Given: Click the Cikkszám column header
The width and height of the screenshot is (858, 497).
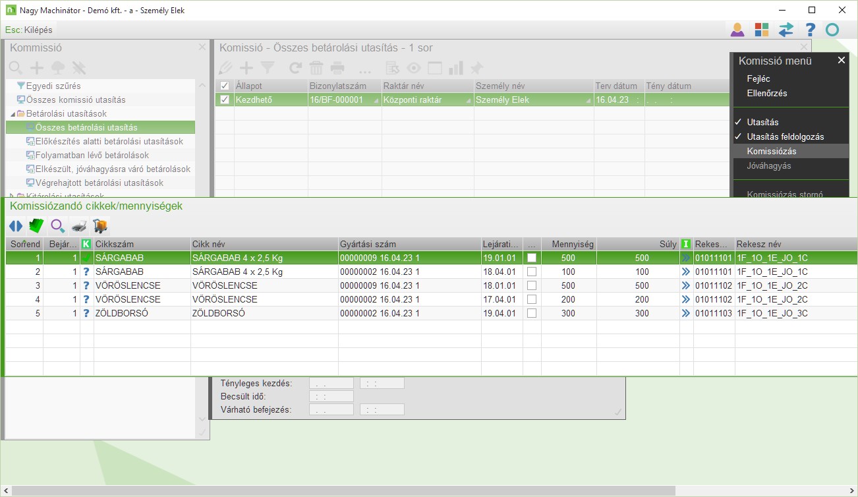Looking at the screenshot, I should click(x=142, y=244).
